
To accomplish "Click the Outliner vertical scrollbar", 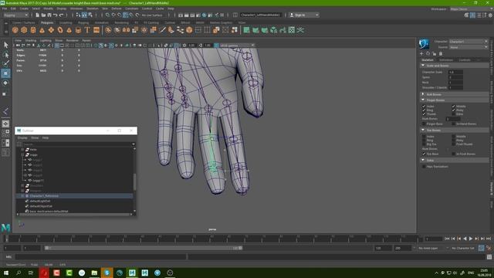I will click(135, 182).
